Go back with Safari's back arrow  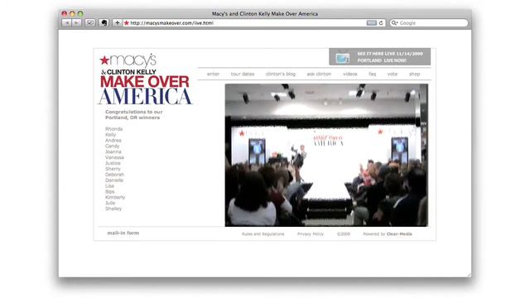point(67,23)
